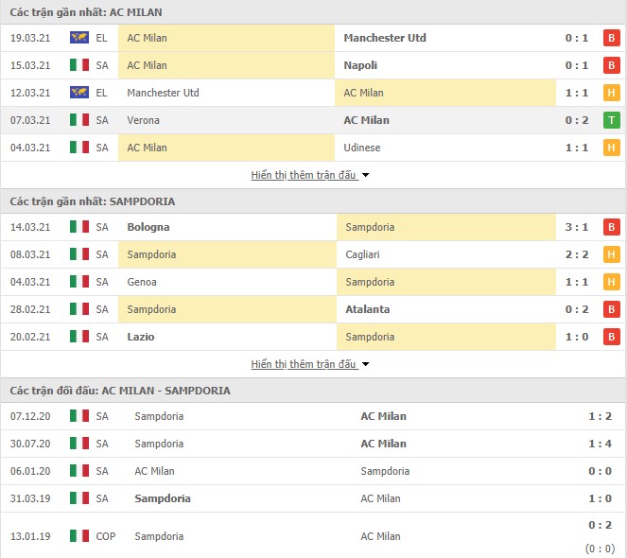Open Bologna team name link

[x=148, y=227]
